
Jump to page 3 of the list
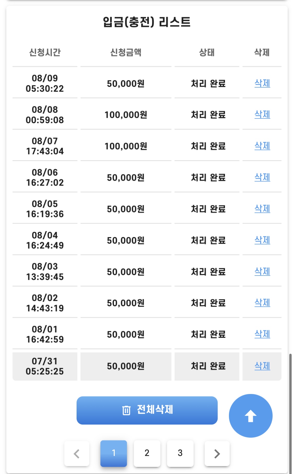(180, 453)
